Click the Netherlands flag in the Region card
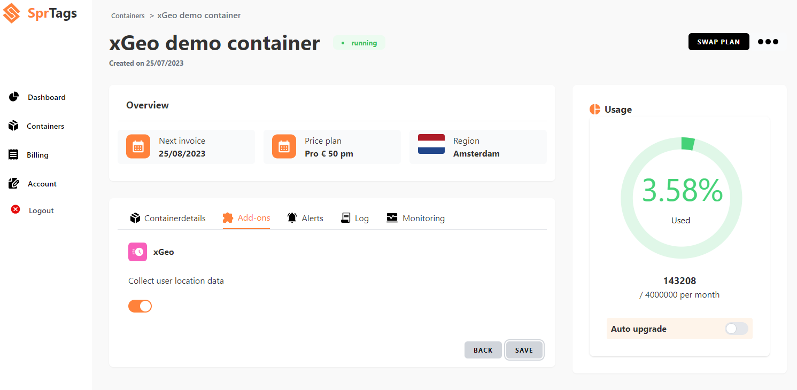The image size is (797, 390). click(431, 143)
